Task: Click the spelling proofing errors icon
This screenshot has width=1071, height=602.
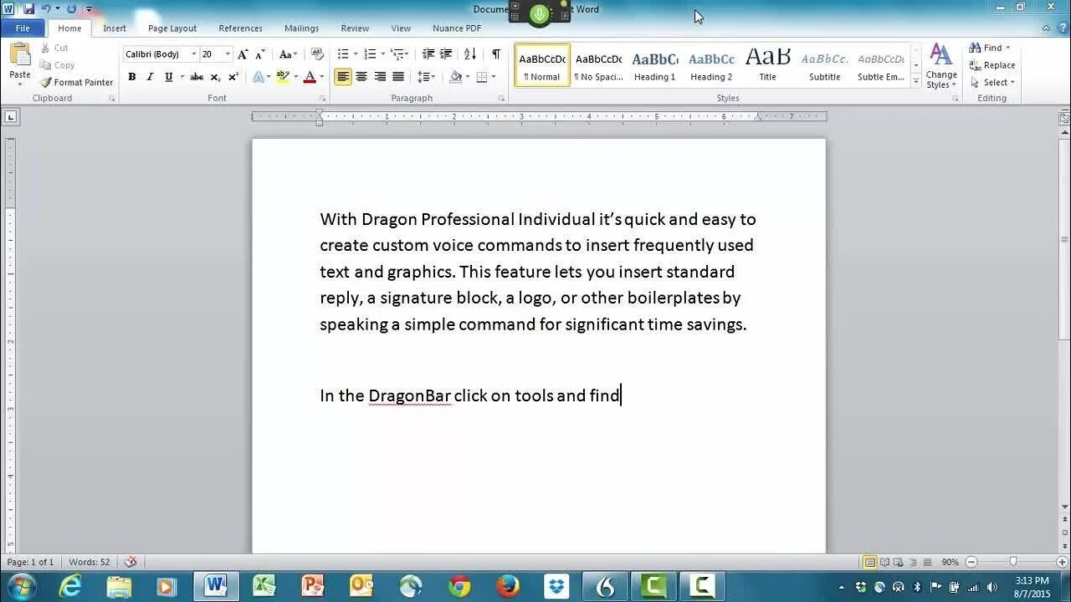Action: point(131,562)
